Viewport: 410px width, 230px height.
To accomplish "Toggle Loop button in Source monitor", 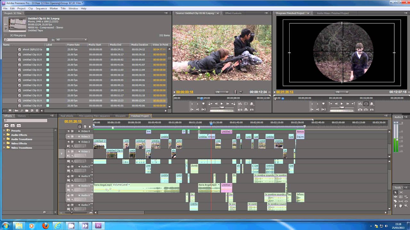I will tap(240, 103).
